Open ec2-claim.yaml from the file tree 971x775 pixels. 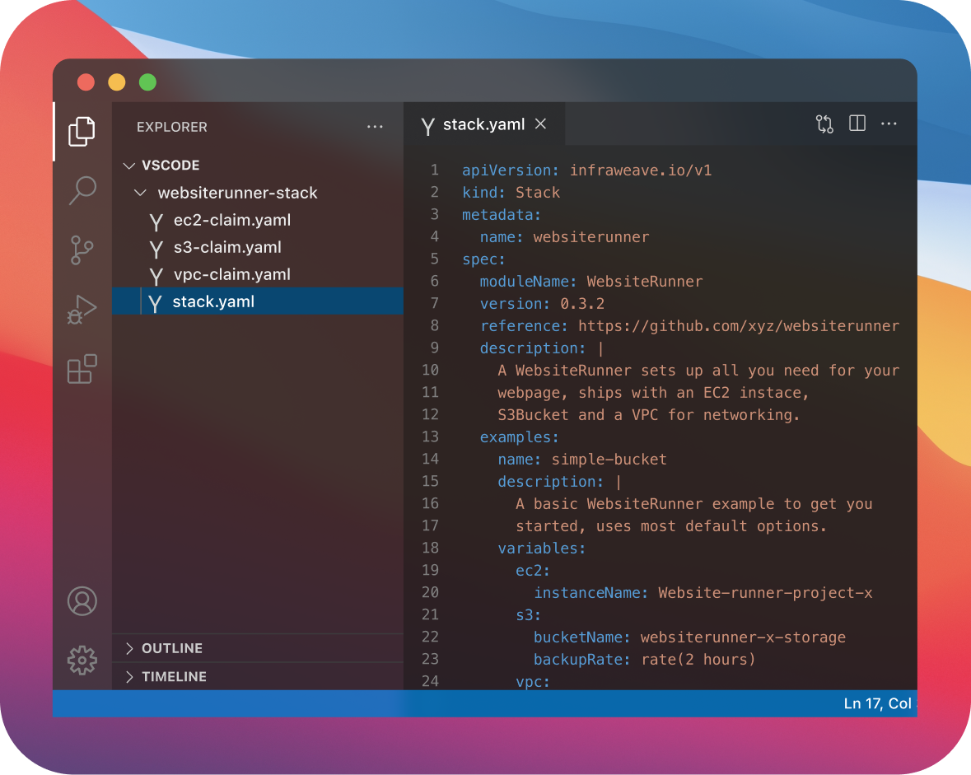(x=231, y=221)
